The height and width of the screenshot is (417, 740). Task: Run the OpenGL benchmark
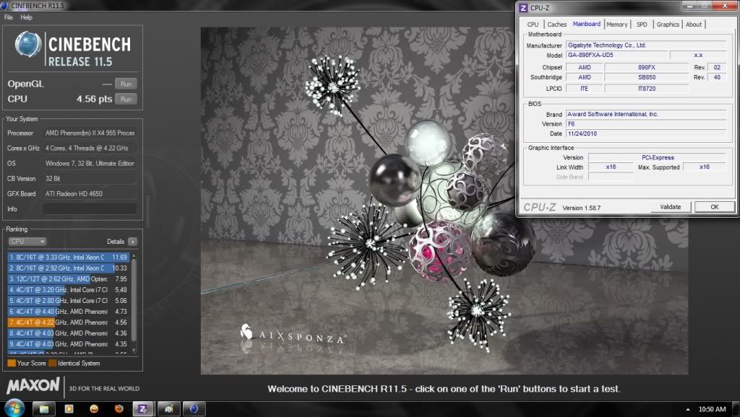click(126, 84)
